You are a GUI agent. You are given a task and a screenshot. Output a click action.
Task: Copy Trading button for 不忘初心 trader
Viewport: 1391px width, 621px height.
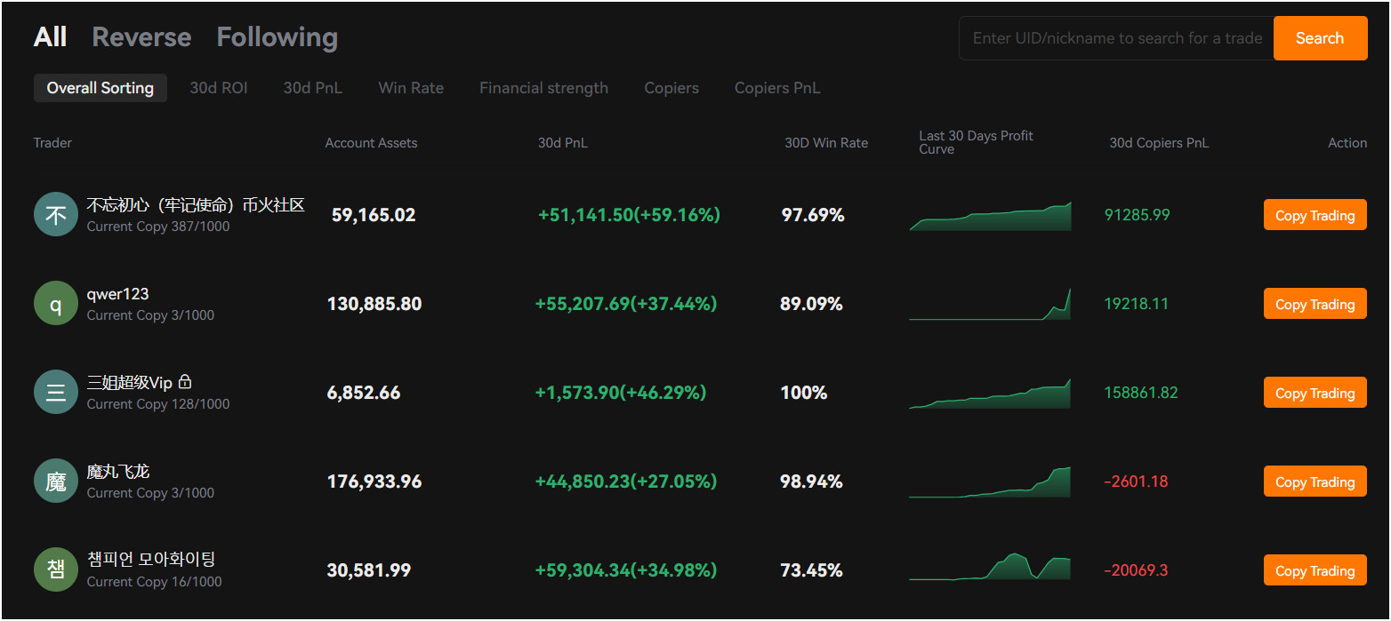tap(1315, 215)
